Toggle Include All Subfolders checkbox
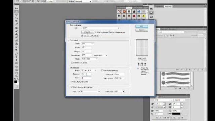The image size is (215, 121). 82,36
